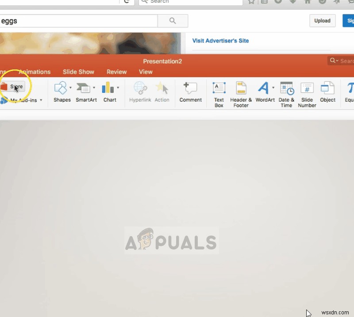The image size is (354, 317).
Task: Click the highlighted Store button
Action: 14,87
